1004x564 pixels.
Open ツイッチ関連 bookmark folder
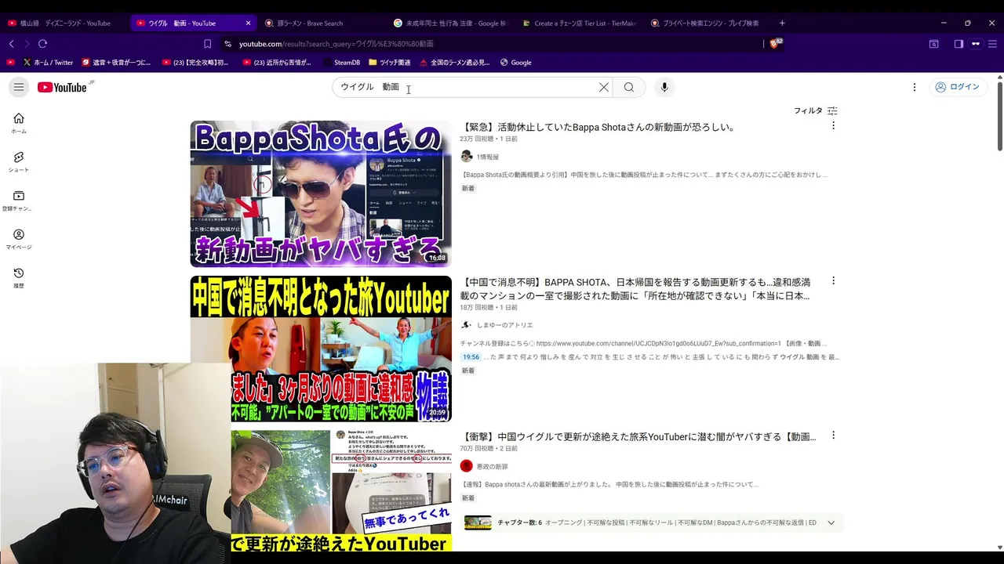[x=389, y=63]
